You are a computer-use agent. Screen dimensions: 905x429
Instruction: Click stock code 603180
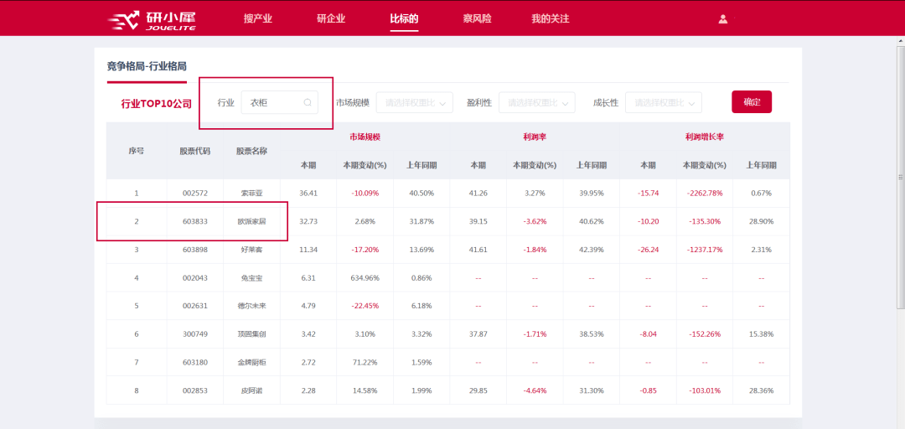coord(195,363)
